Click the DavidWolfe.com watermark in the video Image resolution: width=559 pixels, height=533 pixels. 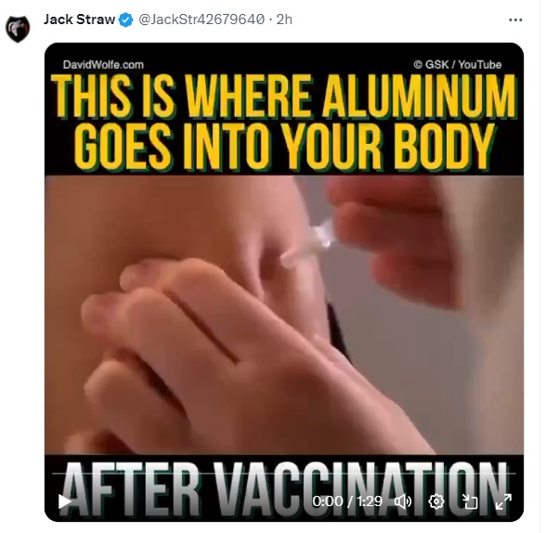click(x=103, y=65)
